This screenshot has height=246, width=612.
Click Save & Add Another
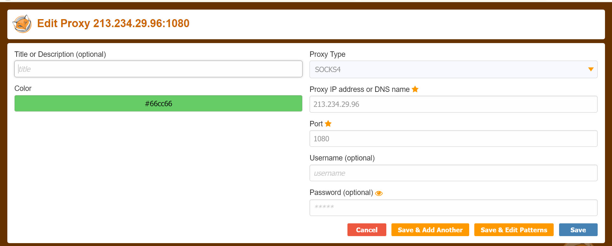pyautogui.click(x=430, y=230)
